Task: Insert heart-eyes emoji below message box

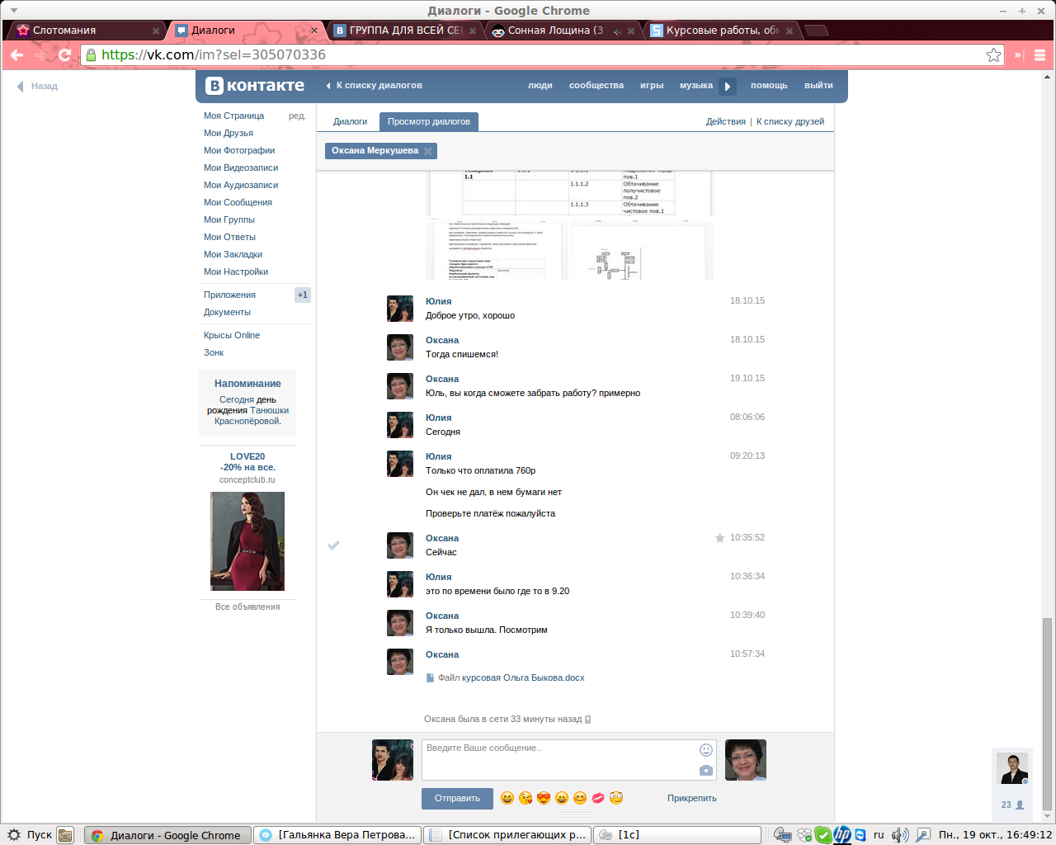Action: [544, 798]
